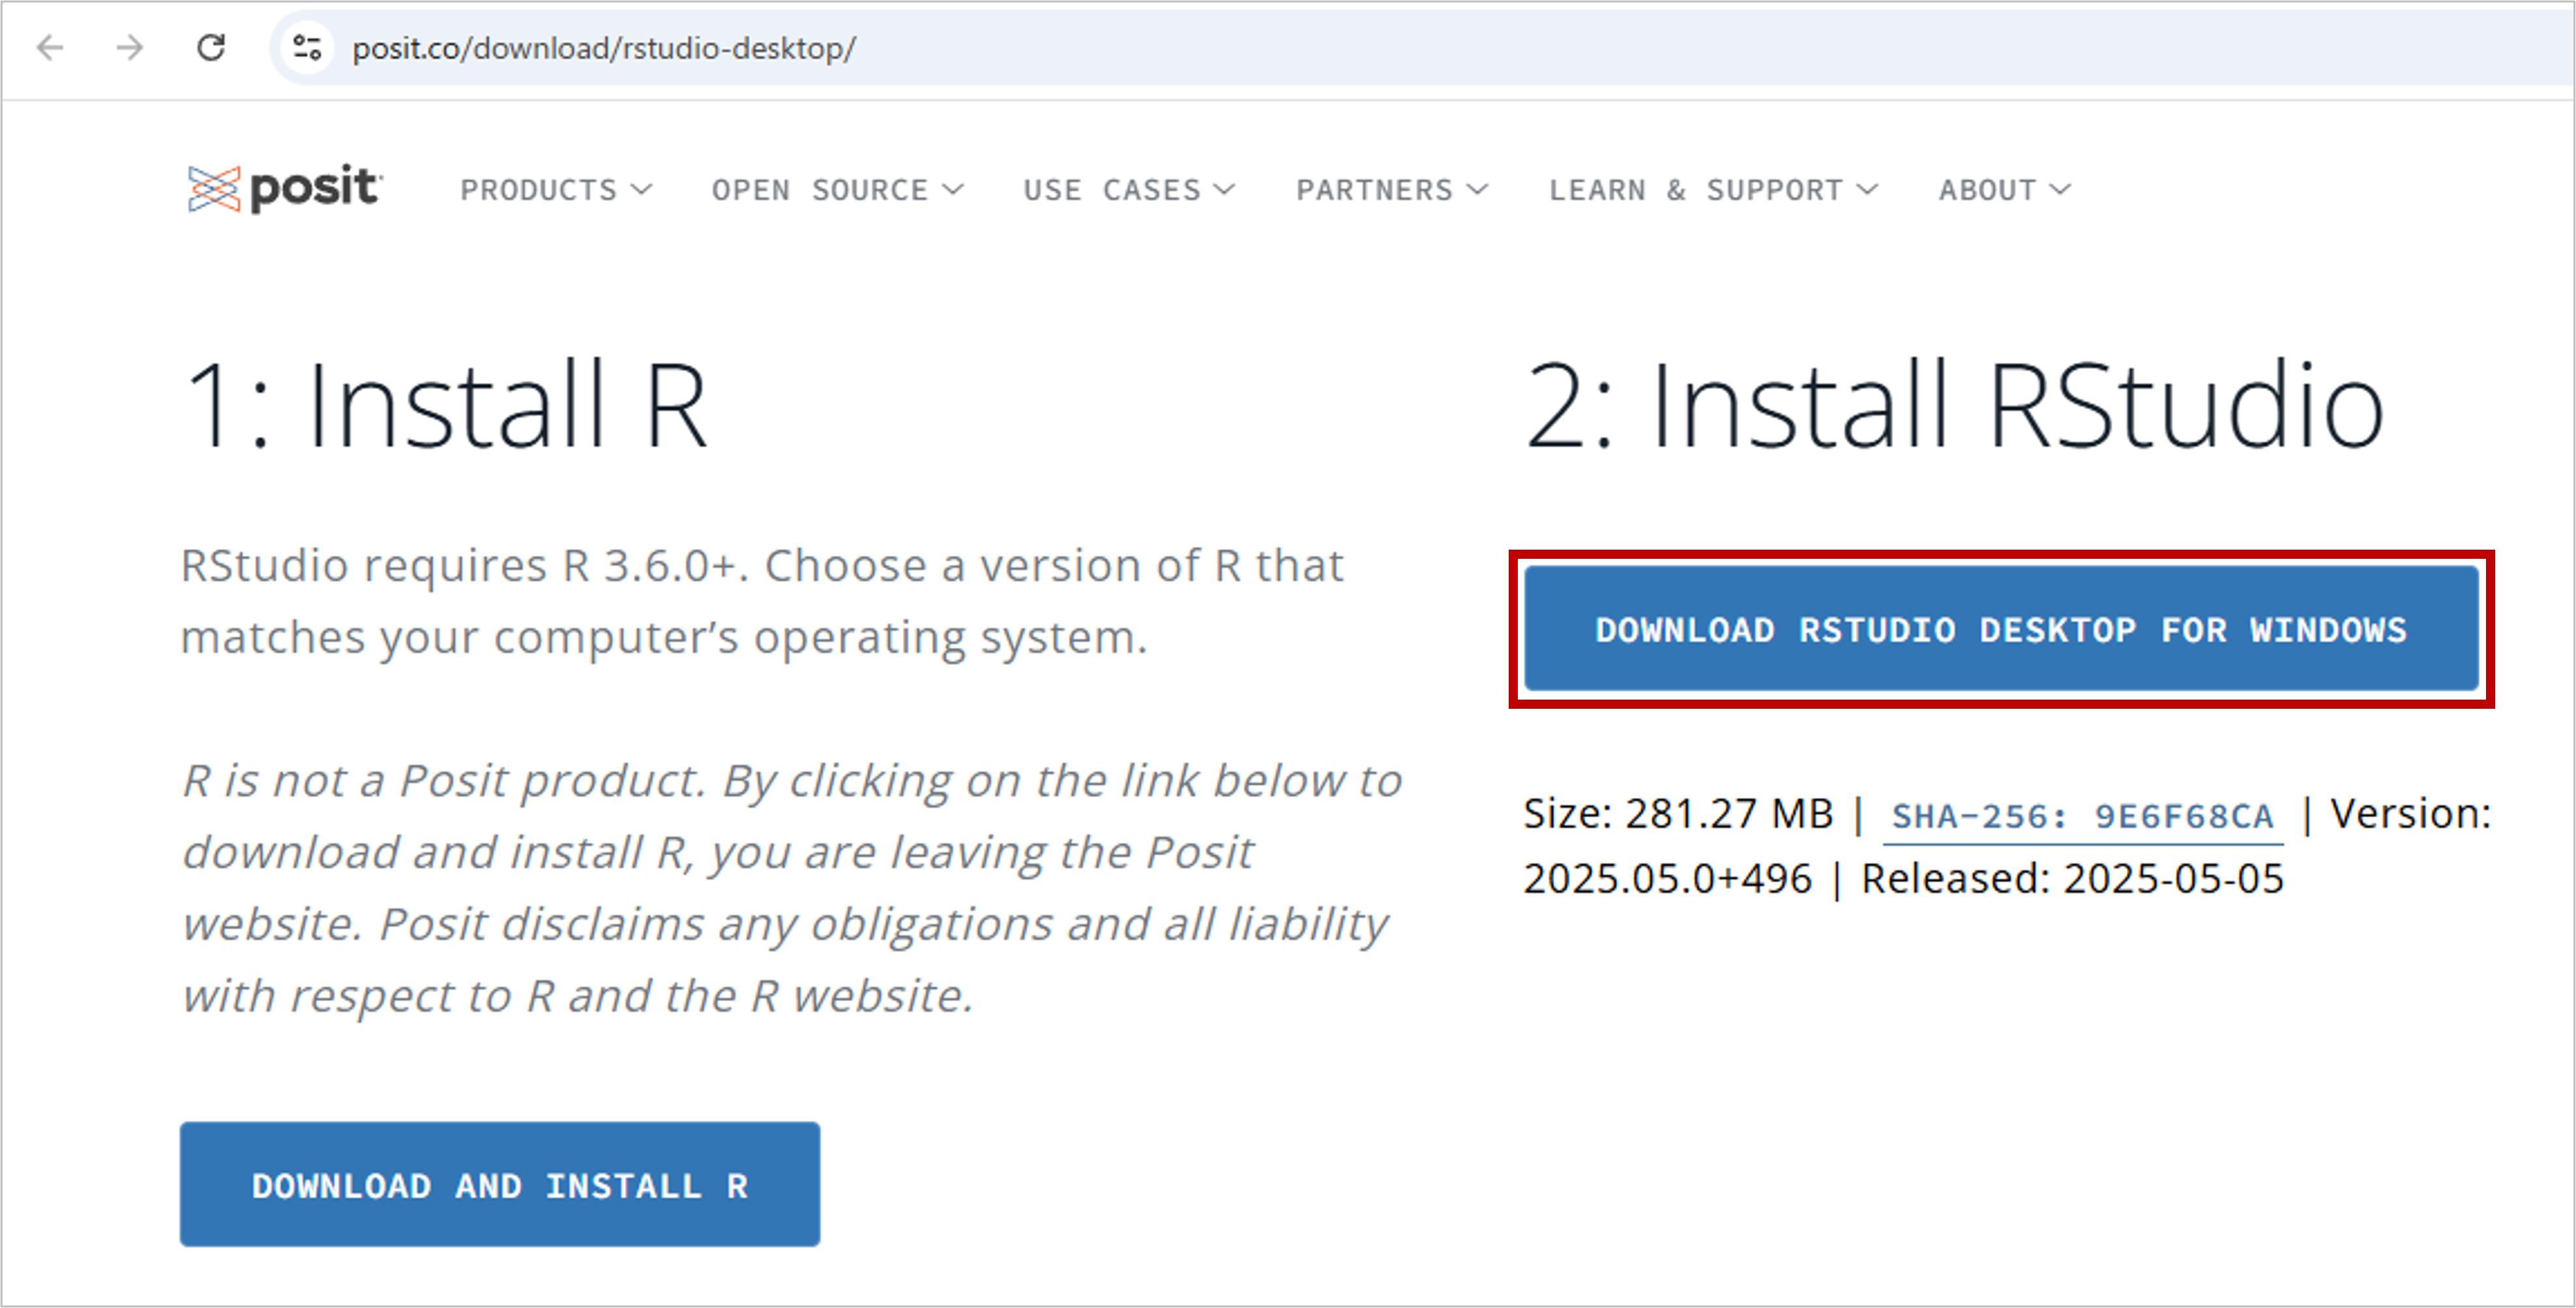Image resolution: width=2576 pixels, height=1308 pixels.
Task: Expand the chevron next to Learn & Support
Action: click(x=1868, y=190)
